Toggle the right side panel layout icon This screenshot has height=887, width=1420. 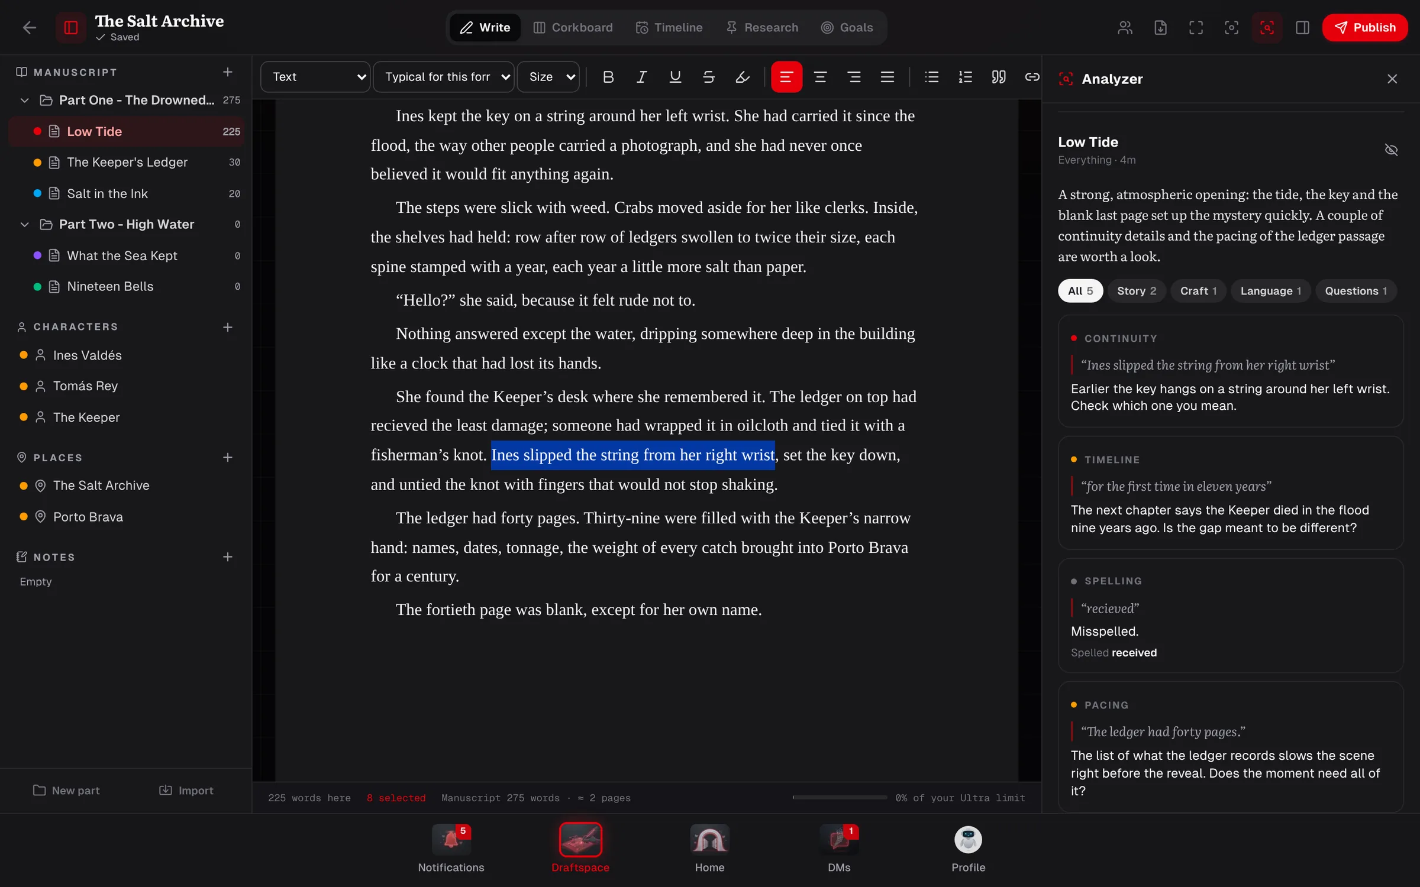(x=1302, y=28)
